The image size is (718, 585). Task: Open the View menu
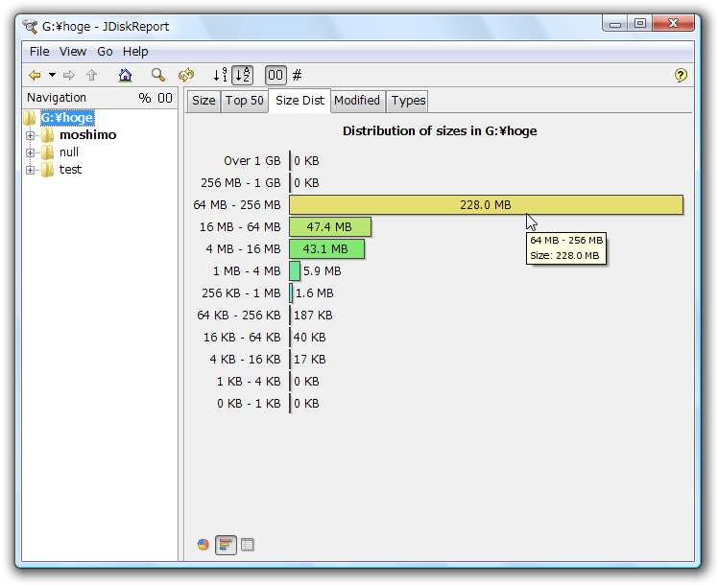(73, 52)
